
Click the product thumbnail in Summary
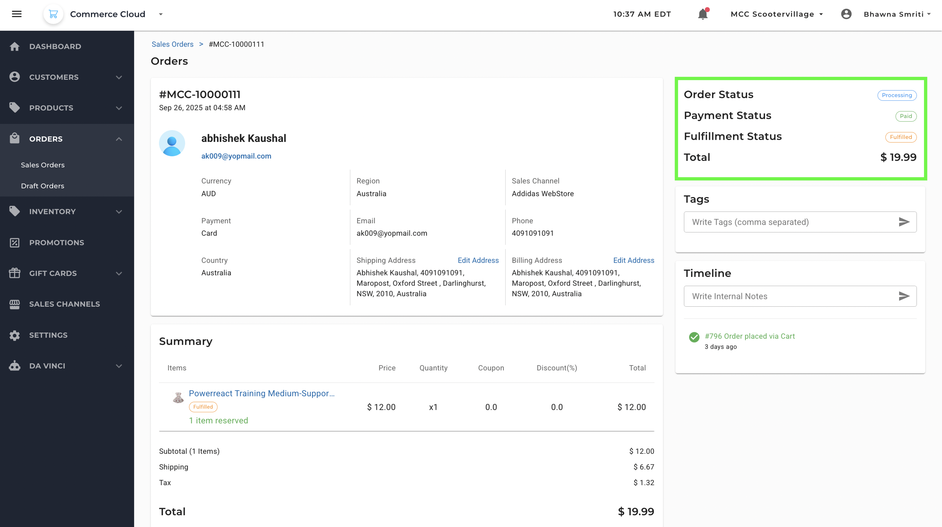[178, 397]
